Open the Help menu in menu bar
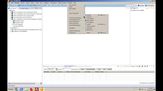 click(x=75, y=3)
